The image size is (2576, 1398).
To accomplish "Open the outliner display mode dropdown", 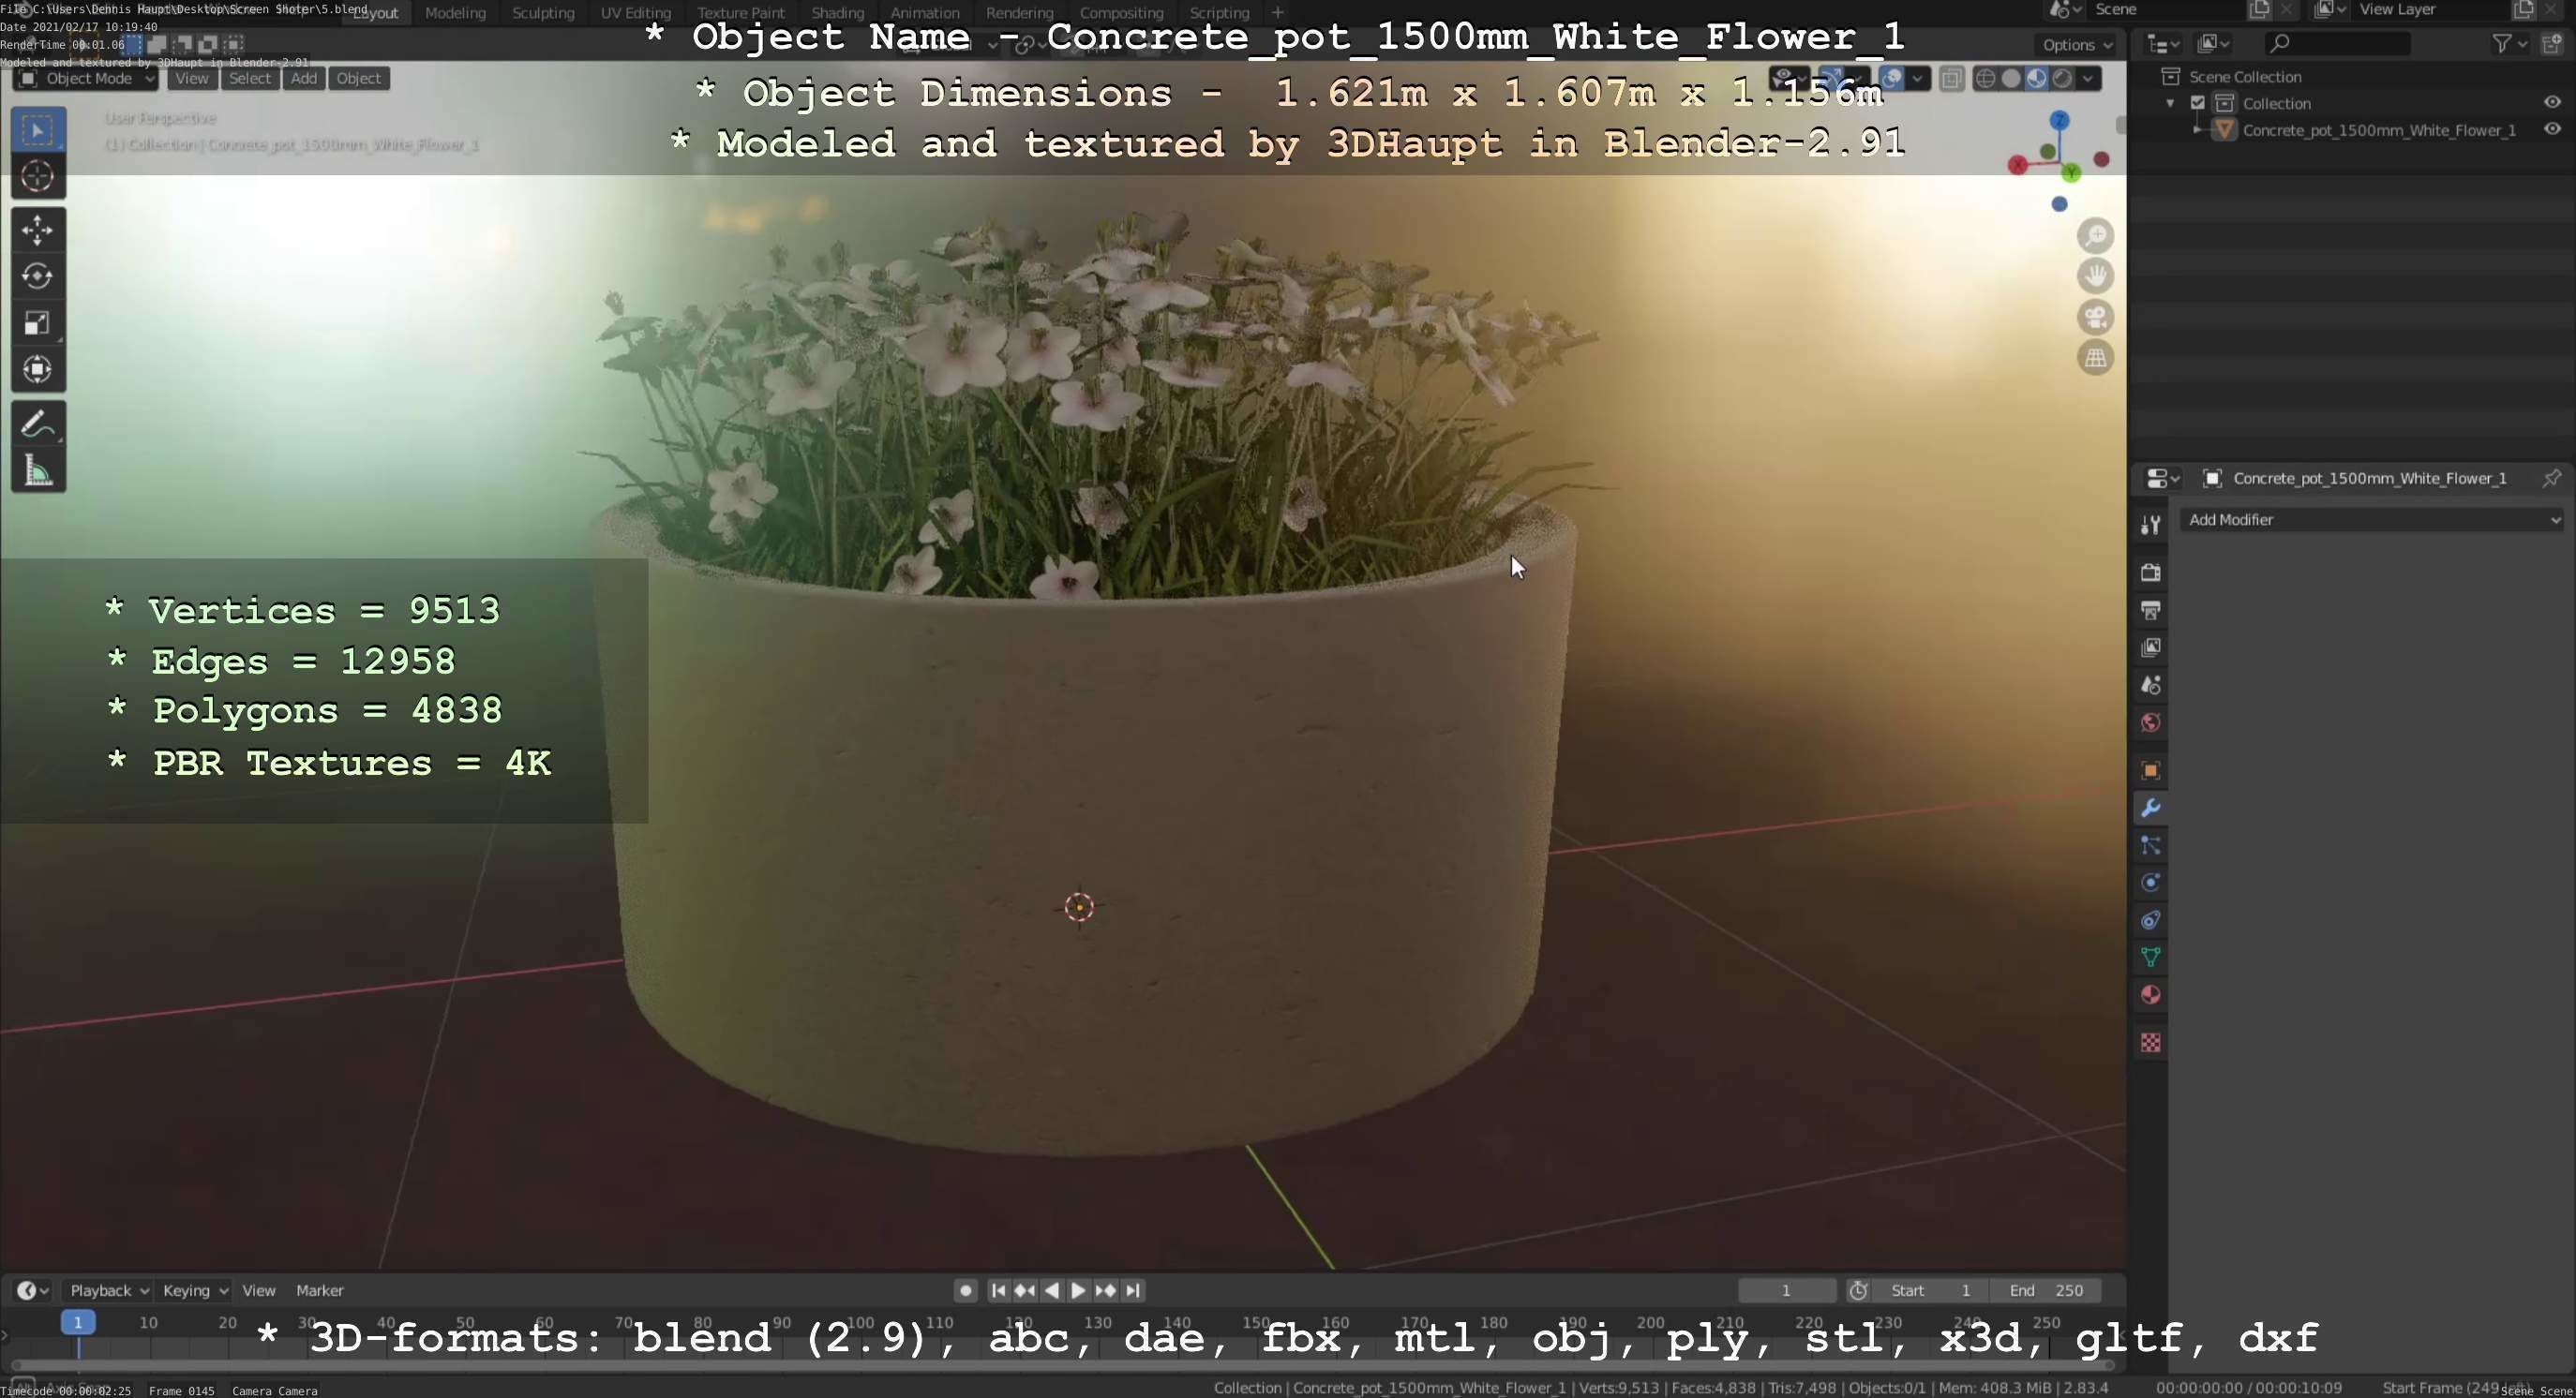I will coord(2214,43).
